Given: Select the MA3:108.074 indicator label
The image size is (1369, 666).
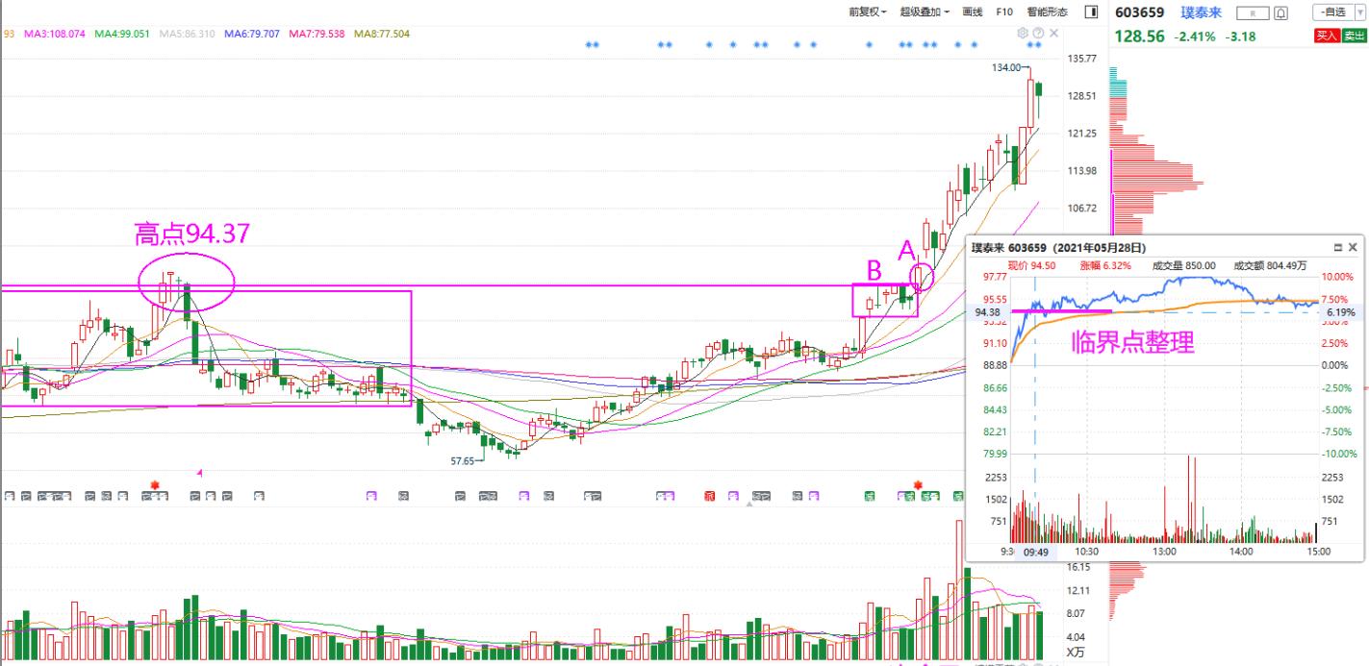Looking at the screenshot, I should click(x=54, y=34).
